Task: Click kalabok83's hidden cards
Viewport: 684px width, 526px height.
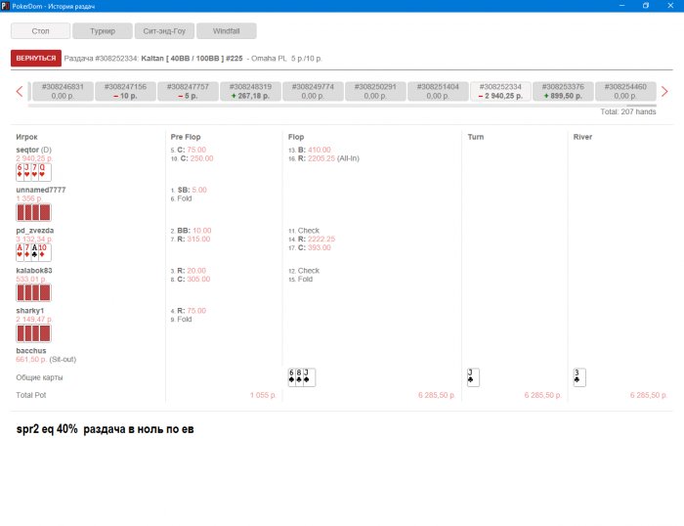Action: [x=33, y=292]
